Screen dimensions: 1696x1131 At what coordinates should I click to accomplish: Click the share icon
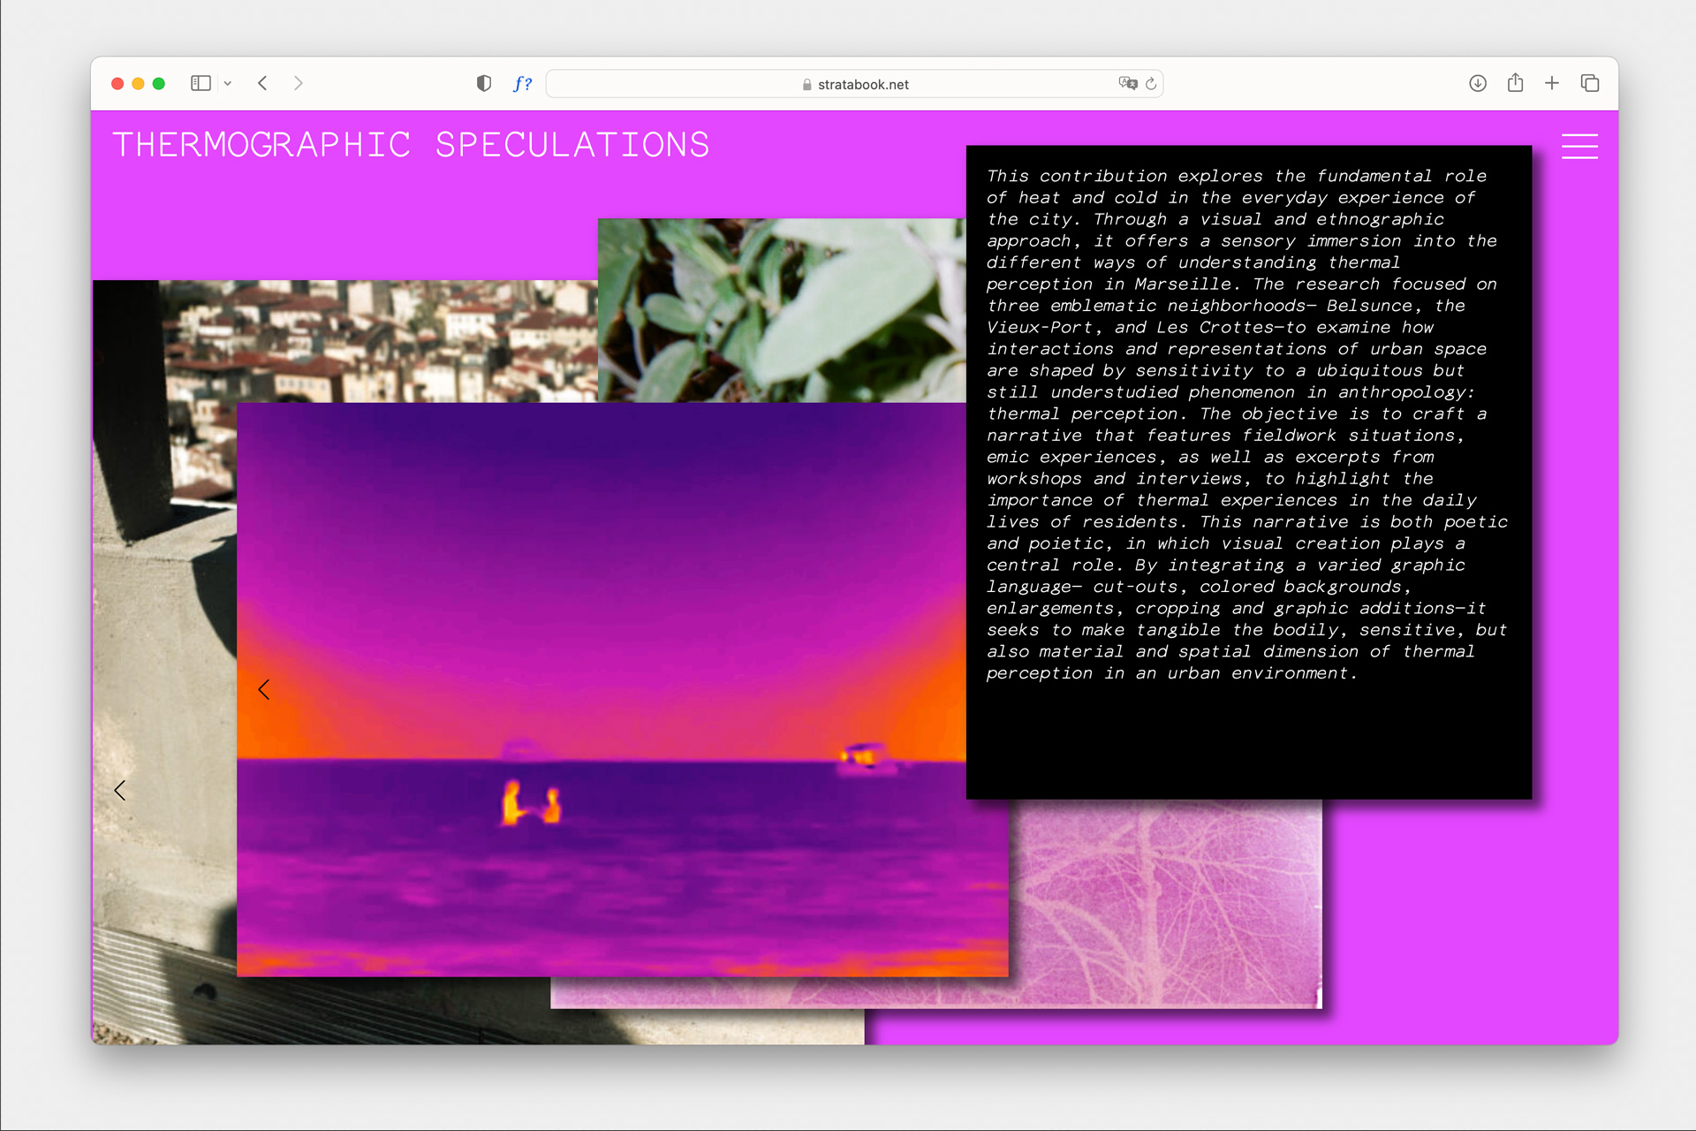tap(1515, 83)
